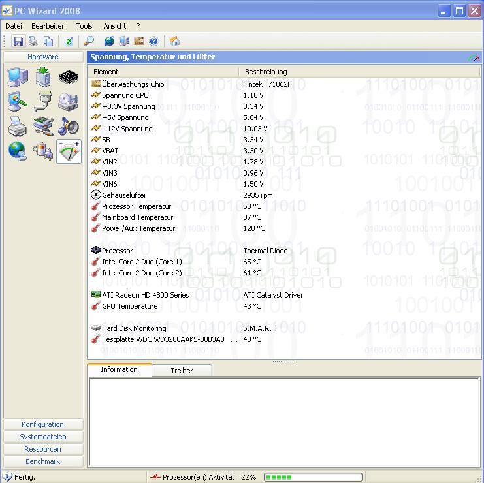The width and height of the screenshot is (484, 483).
Task: Open the video monitor sidebar icon
Action: tap(18, 101)
